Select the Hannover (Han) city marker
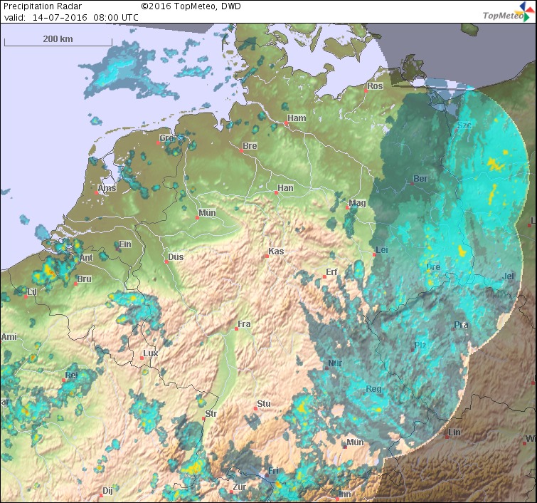The width and height of the screenshot is (537, 503). click(x=276, y=193)
